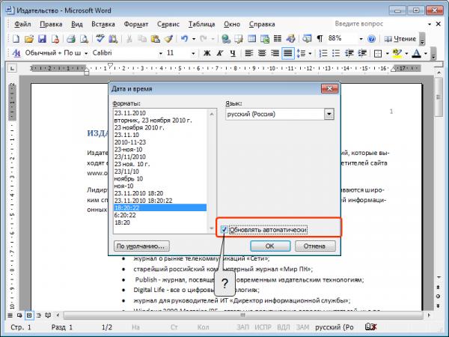Toggle the paragraph marks ¶ icon
This screenshot has width=449, height=337.
click(320, 39)
